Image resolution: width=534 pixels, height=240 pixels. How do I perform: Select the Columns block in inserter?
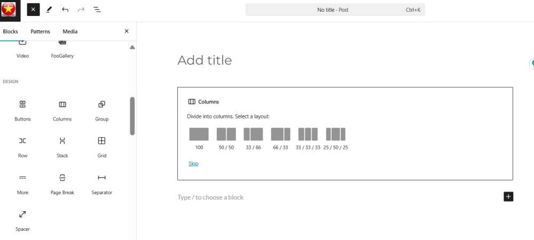62,110
